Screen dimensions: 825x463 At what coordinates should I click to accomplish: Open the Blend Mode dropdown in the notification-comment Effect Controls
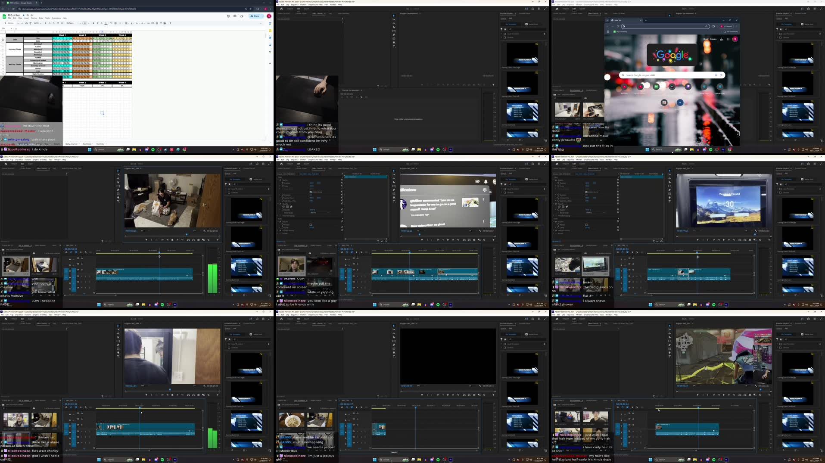pyautogui.click(x=320, y=213)
